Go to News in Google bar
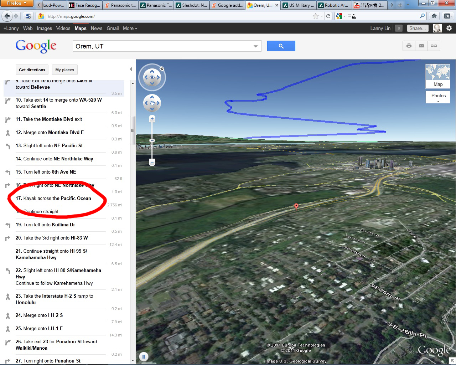The width and height of the screenshot is (456, 365). point(97,29)
